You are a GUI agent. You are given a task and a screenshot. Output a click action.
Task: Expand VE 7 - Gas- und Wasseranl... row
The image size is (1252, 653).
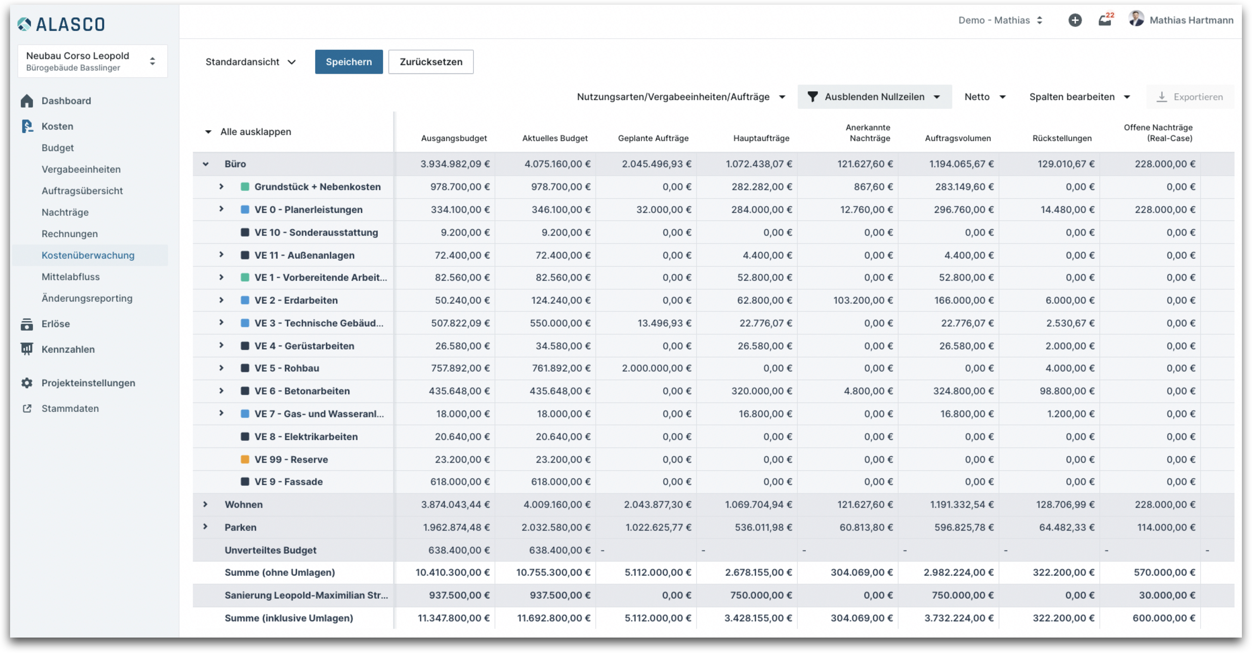tap(221, 413)
